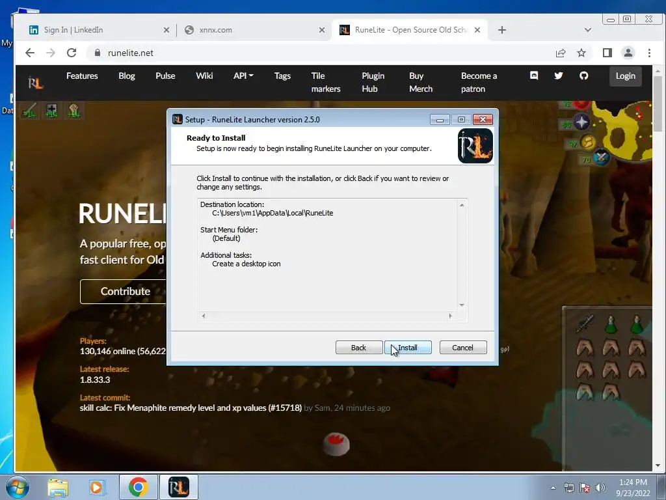Image resolution: width=666 pixels, height=500 pixels.
Task: Click the destination path C:\Users\vm1\AppData\Local\RuneLite
Action: coord(273,213)
